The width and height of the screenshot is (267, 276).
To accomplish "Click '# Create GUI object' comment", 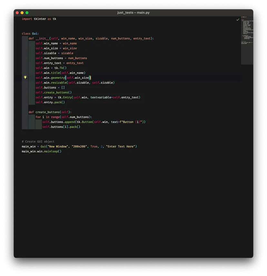I will pyautogui.click(x=38, y=141).
